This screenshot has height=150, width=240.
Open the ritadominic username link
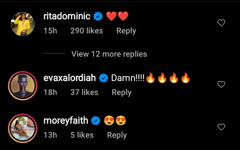click(x=67, y=16)
